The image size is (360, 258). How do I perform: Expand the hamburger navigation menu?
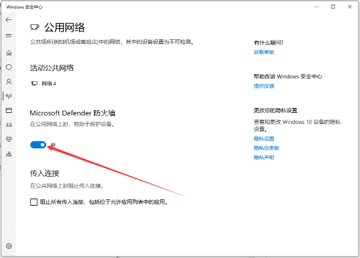click(9, 36)
